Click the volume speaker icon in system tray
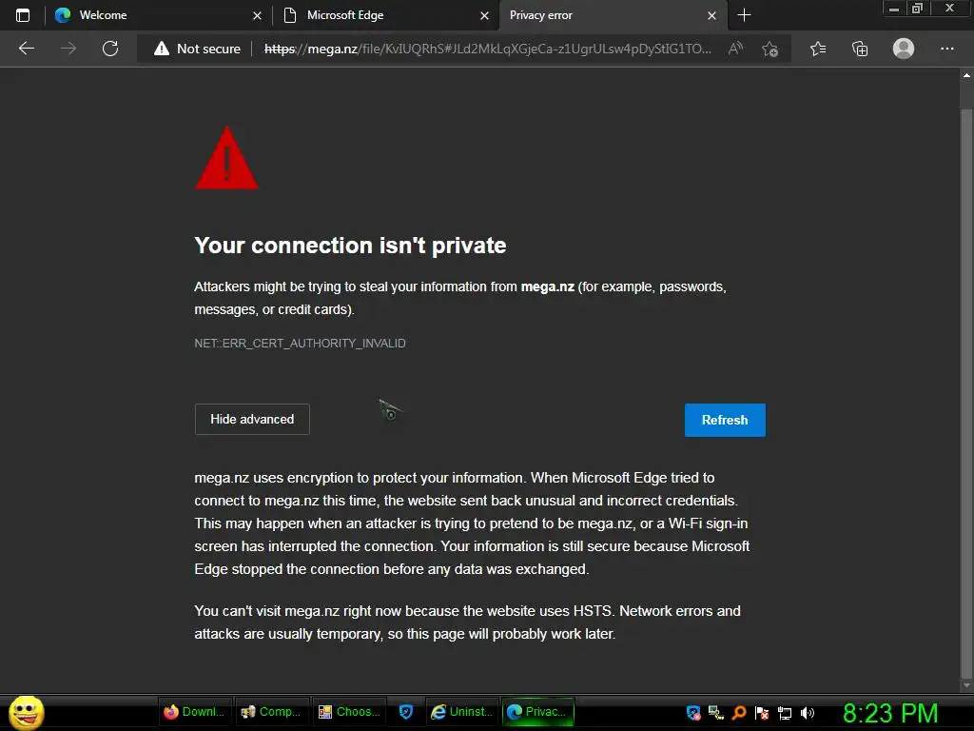 point(808,712)
